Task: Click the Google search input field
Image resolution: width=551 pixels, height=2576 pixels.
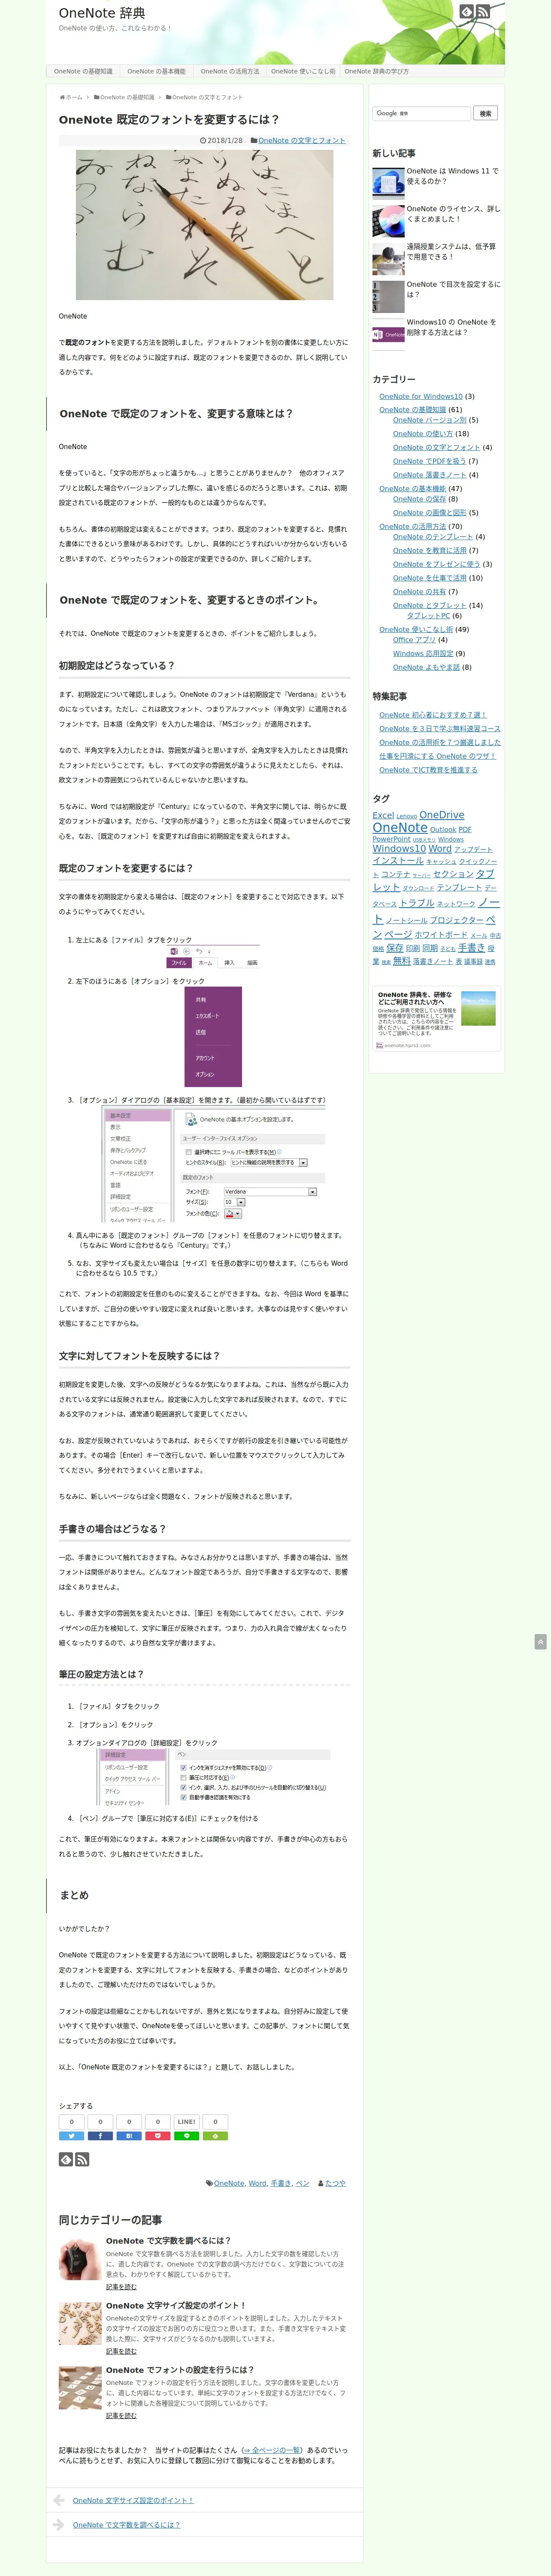Action: (x=421, y=114)
